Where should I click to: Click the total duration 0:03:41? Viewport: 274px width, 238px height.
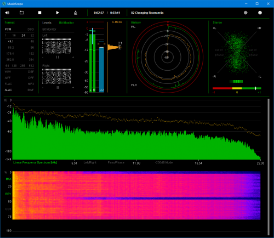point(115,13)
